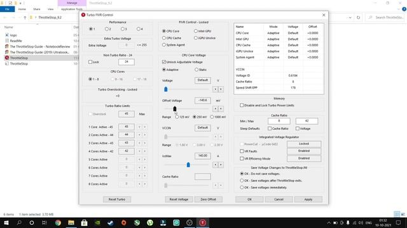Check the Non Turbo Ratio Lock box
Screen dimensions: 407x228
point(90,62)
